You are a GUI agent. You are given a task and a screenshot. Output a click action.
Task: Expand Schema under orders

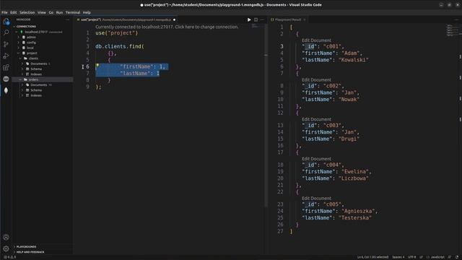coord(22,90)
